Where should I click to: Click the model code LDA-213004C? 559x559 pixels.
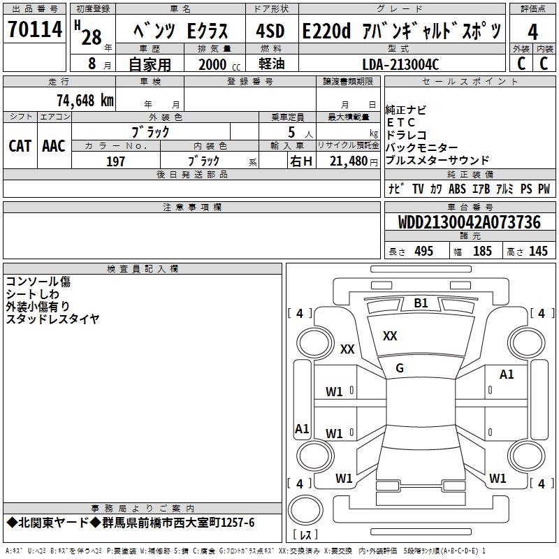point(400,64)
